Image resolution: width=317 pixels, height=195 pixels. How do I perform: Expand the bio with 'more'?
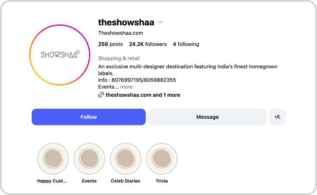(x=126, y=87)
